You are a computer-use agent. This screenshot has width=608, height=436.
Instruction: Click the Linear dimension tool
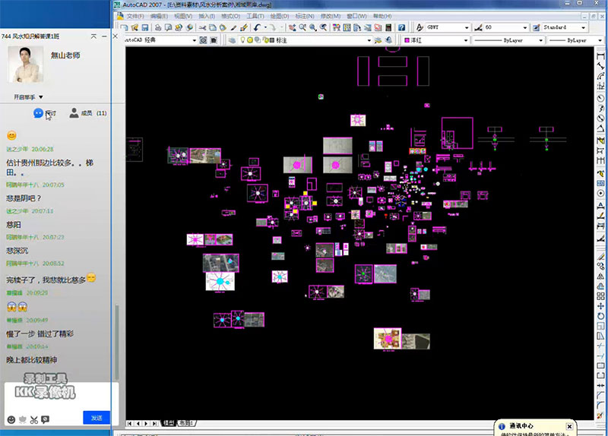pos(600,56)
